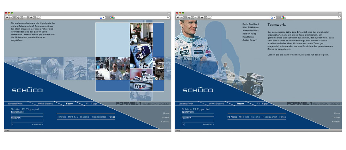Select the Team tab in the Fotos window
This screenshot has height=150, width=346.
point(70,104)
